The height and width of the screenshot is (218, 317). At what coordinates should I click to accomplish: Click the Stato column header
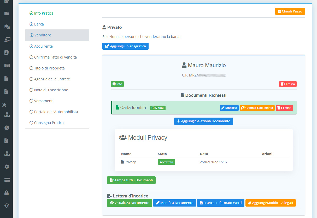(162, 154)
